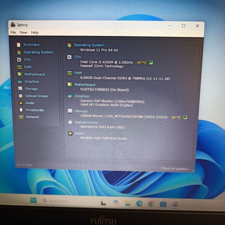Viewport: 225px width, 225px height.
Task: Click the CPU temperature reading in °C
Action: pyautogui.click(x=142, y=63)
